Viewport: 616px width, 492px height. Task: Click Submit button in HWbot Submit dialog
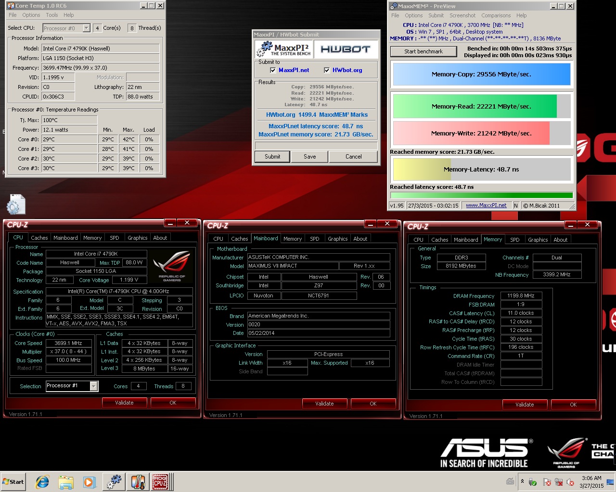click(272, 157)
